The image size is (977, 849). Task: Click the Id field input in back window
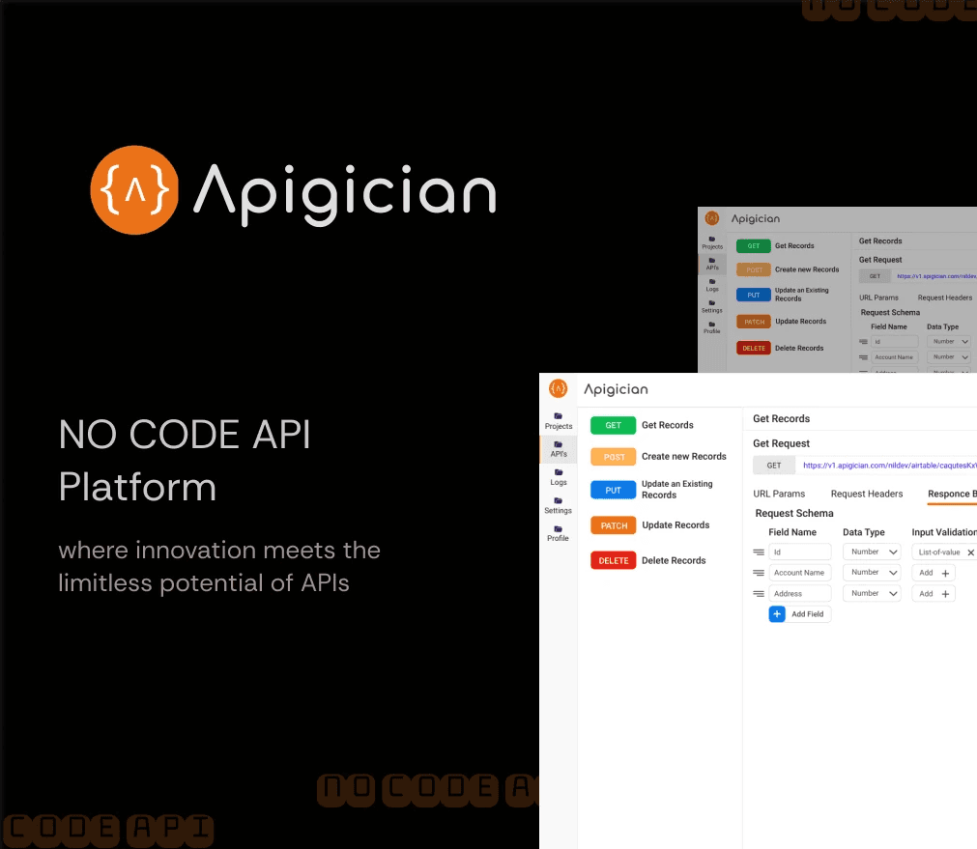coord(895,341)
